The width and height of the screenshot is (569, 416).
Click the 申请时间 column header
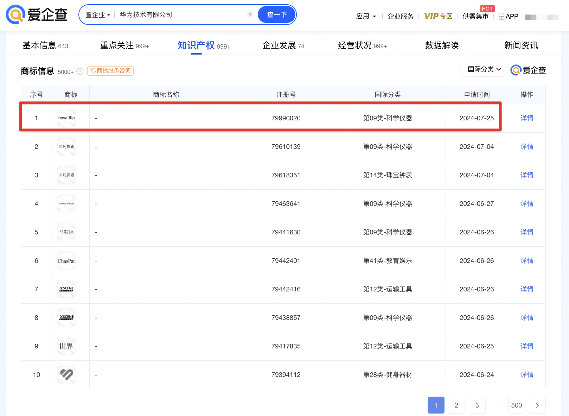point(477,94)
